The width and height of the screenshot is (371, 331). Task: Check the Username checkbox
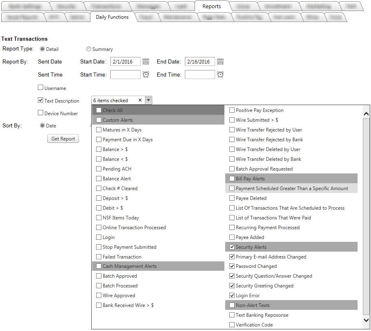[40, 88]
